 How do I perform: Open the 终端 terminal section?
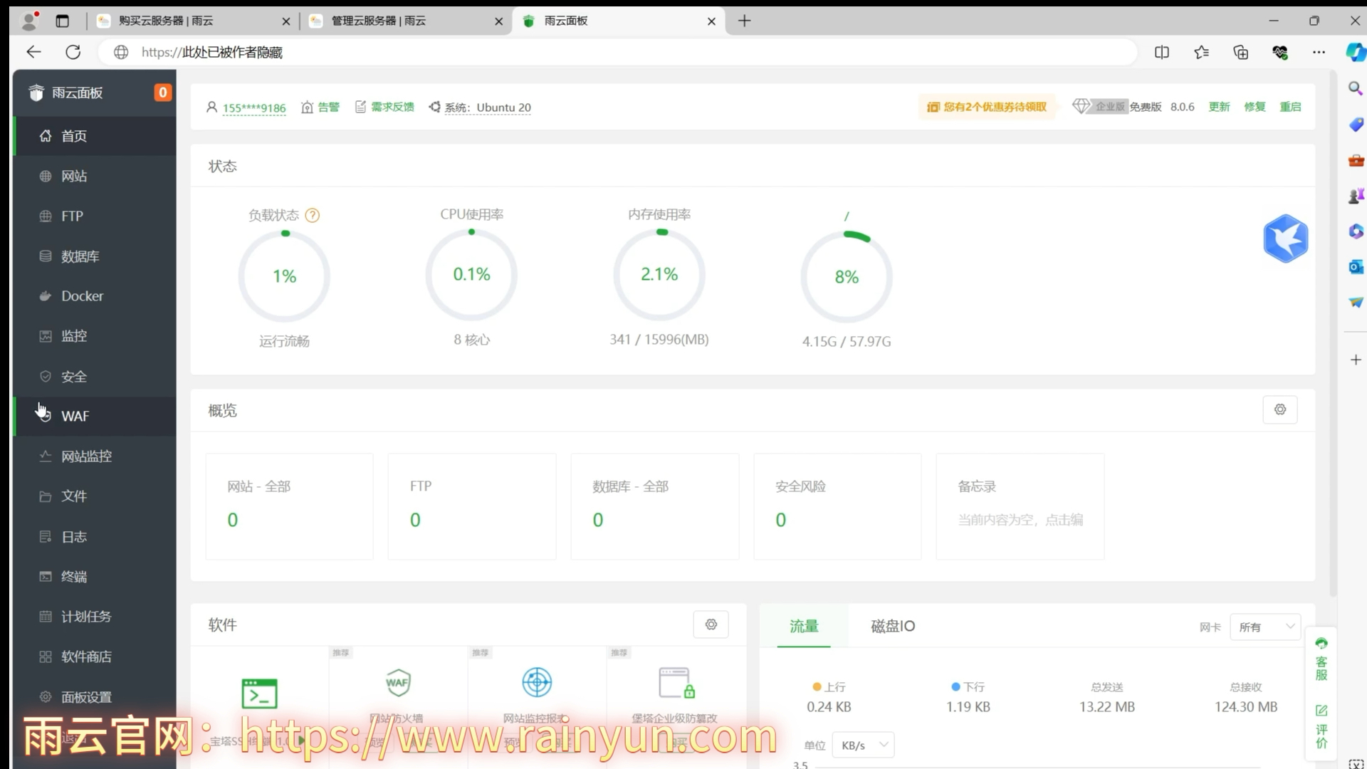coord(94,576)
